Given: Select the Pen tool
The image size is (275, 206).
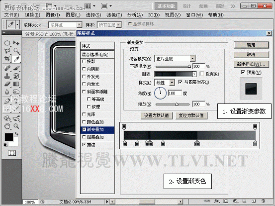Looking at the screenshot, I should (x=7, y=101).
